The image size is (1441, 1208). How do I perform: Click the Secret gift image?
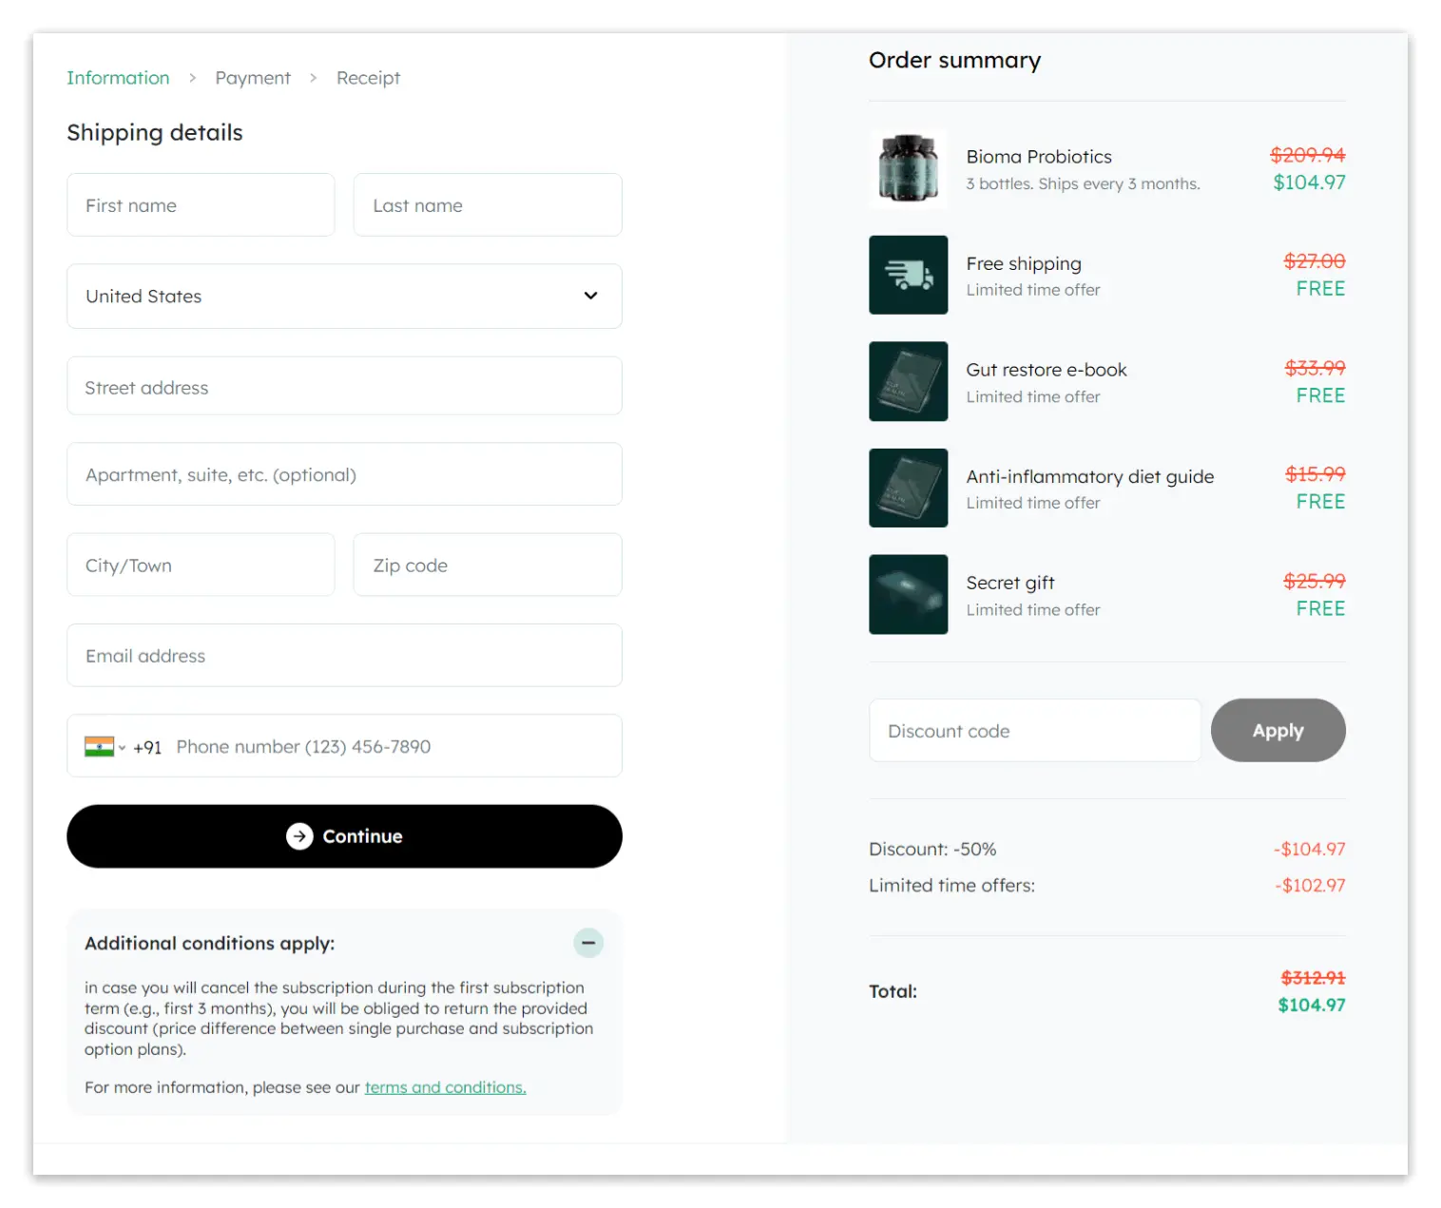click(x=908, y=594)
